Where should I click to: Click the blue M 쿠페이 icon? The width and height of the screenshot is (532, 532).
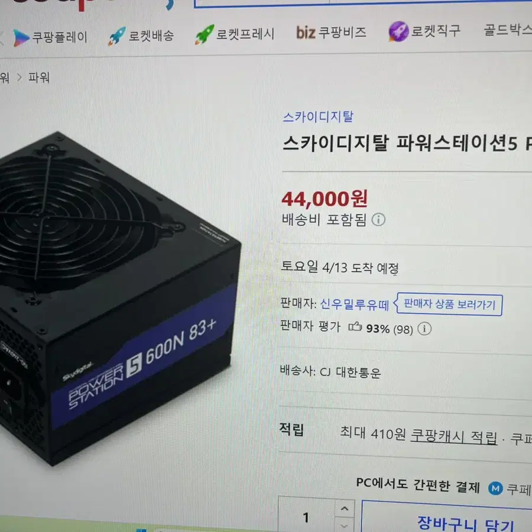pos(495,488)
